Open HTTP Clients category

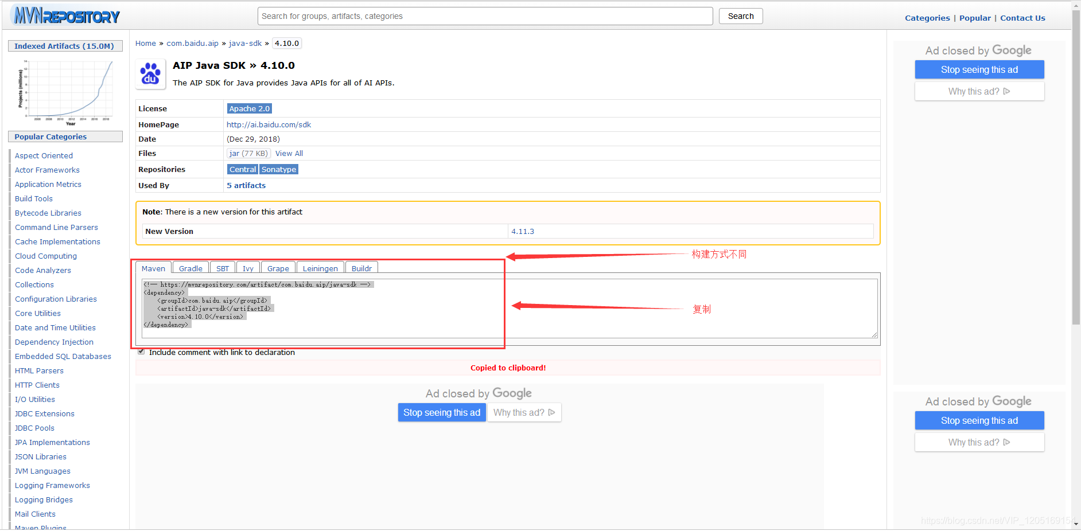pos(37,385)
